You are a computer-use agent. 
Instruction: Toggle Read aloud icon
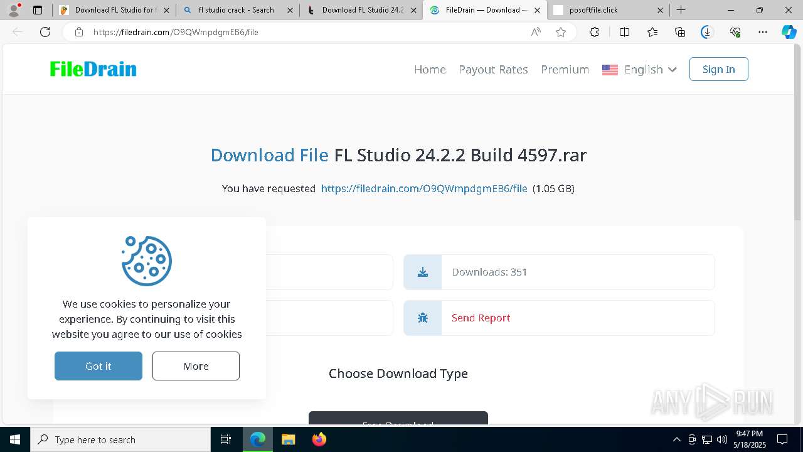point(536,32)
